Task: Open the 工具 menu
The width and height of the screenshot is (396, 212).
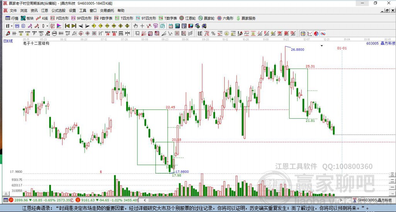Action: click(83, 10)
